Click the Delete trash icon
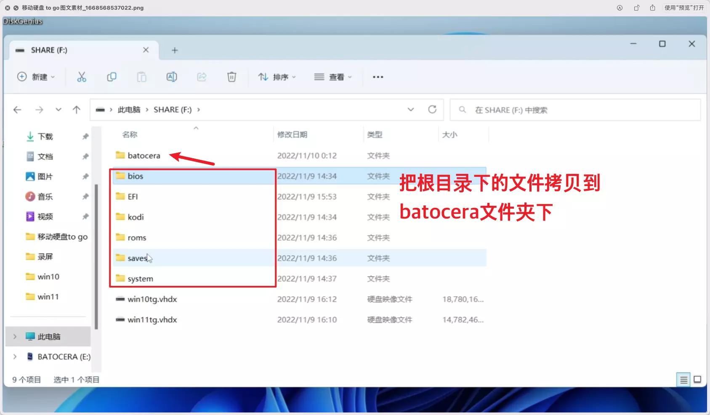This screenshot has width=710, height=415. point(231,77)
